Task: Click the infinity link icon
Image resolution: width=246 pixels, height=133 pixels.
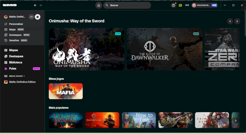Action: tap(187, 5)
